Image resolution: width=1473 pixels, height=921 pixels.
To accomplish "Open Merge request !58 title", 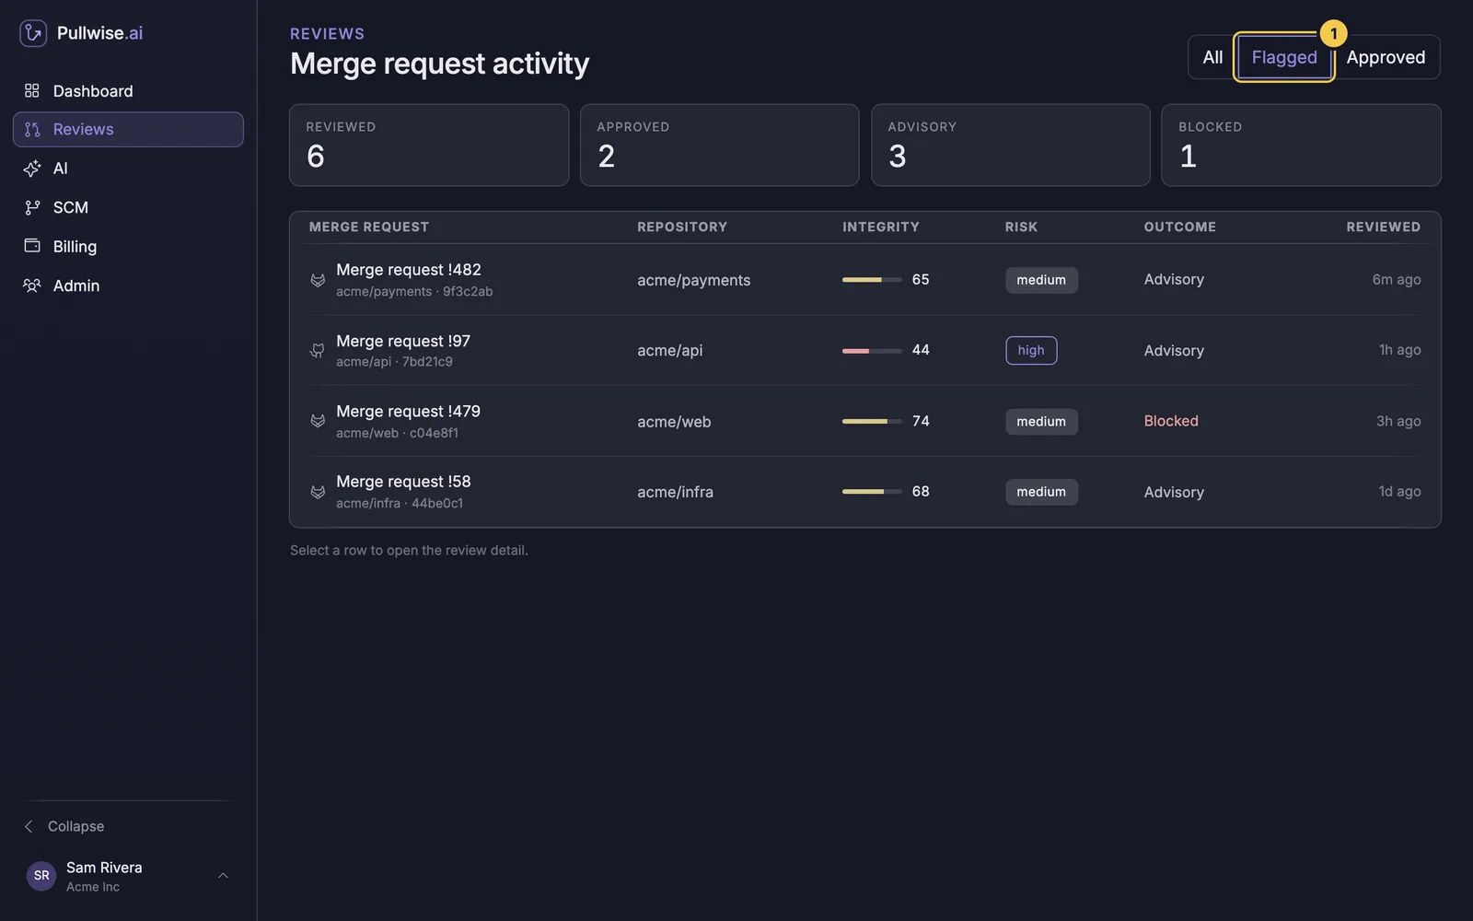I will tap(403, 482).
